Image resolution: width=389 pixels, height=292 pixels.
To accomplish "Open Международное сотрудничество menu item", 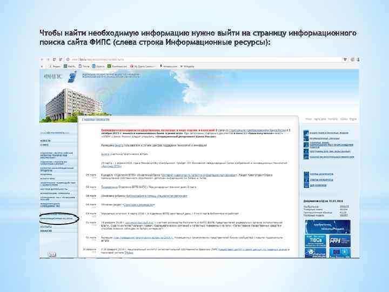I will tap(50, 205).
